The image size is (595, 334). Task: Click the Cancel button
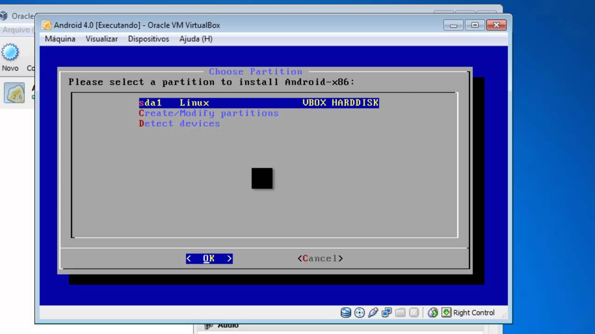coord(320,258)
